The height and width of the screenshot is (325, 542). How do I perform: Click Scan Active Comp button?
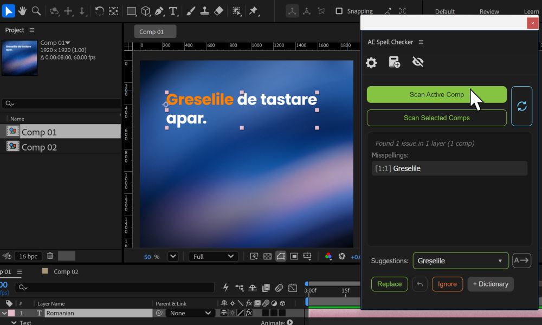coord(436,94)
